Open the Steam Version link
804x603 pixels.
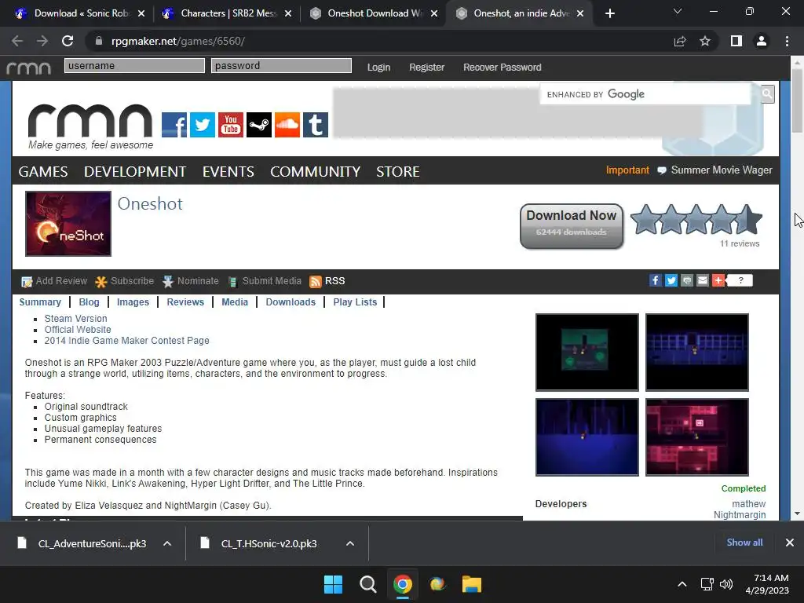(x=76, y=319)
